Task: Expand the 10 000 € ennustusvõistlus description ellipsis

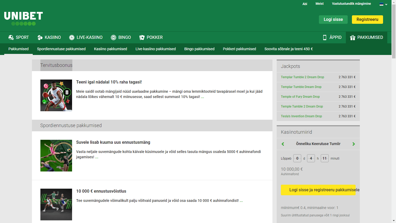Action: tap(241, 201)
